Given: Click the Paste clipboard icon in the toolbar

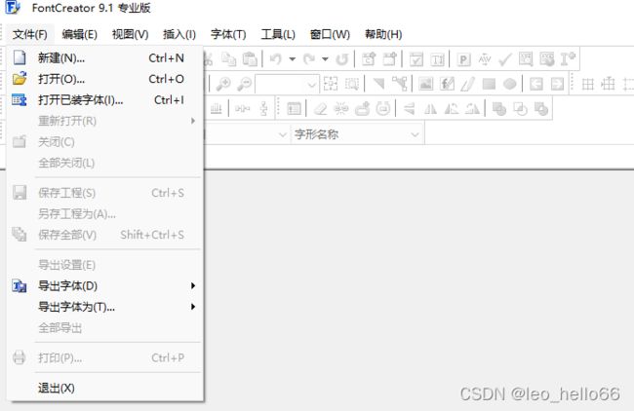Looking at the screenshot, I should pyautogui.click(x=250, y=59).
